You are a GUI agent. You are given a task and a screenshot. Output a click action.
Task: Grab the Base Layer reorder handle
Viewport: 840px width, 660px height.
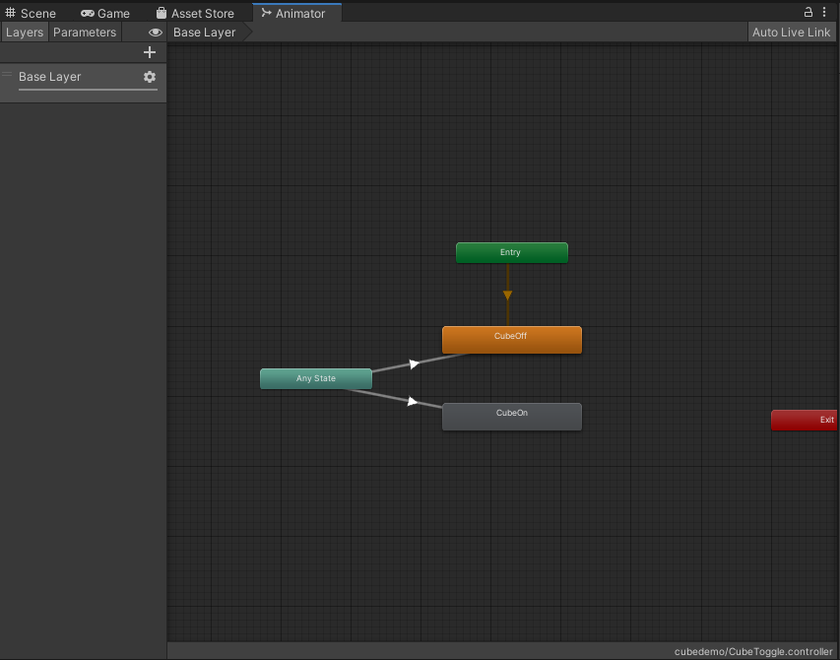point(7,74)
